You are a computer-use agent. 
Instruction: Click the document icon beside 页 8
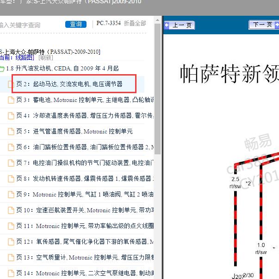11,178
